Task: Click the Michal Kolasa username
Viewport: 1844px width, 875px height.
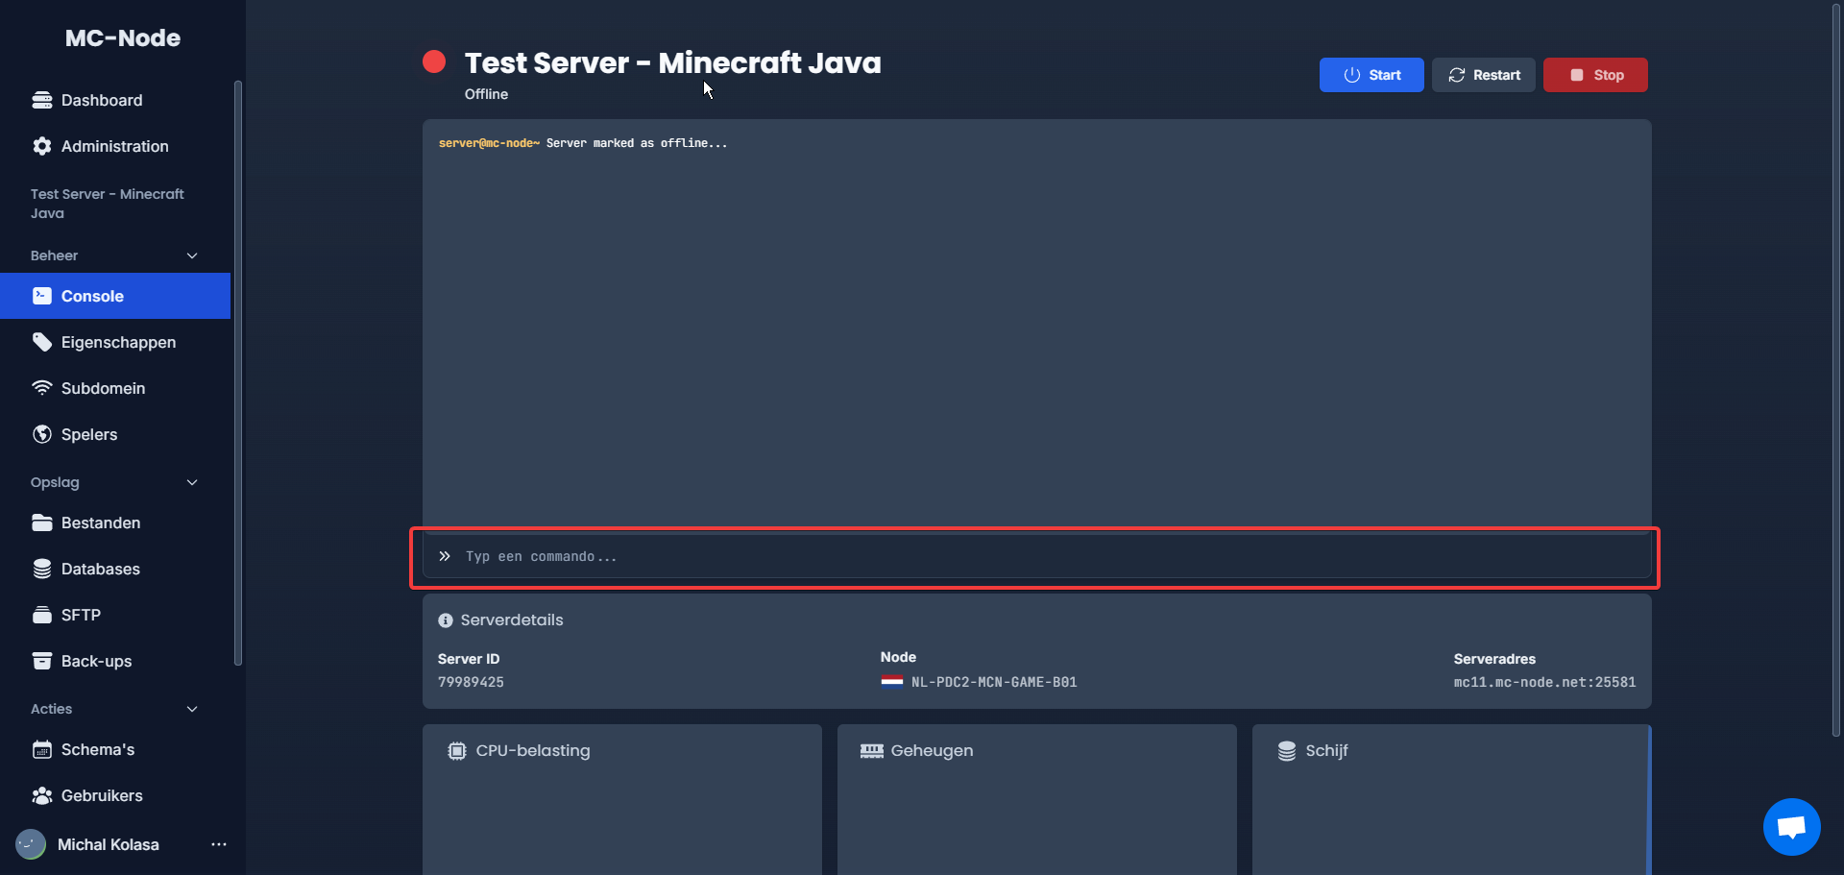Action: pos(109,844)
